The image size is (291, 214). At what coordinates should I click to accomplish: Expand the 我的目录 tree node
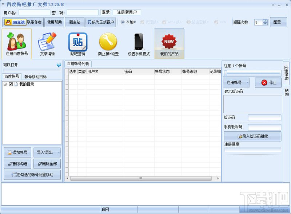[x=5, y=84]
